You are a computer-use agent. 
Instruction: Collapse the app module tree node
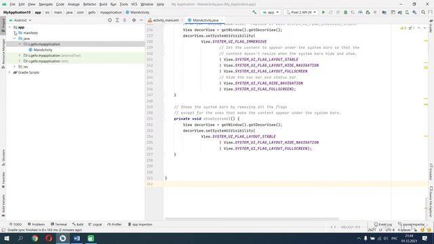coord(9,27)
